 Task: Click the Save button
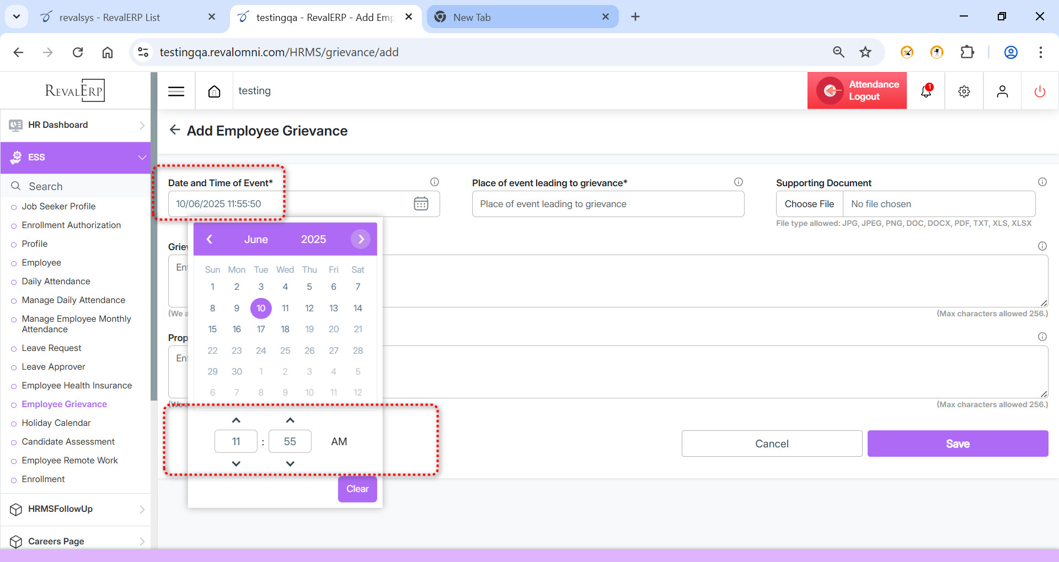pyautogui.click(x=958, y=444)
